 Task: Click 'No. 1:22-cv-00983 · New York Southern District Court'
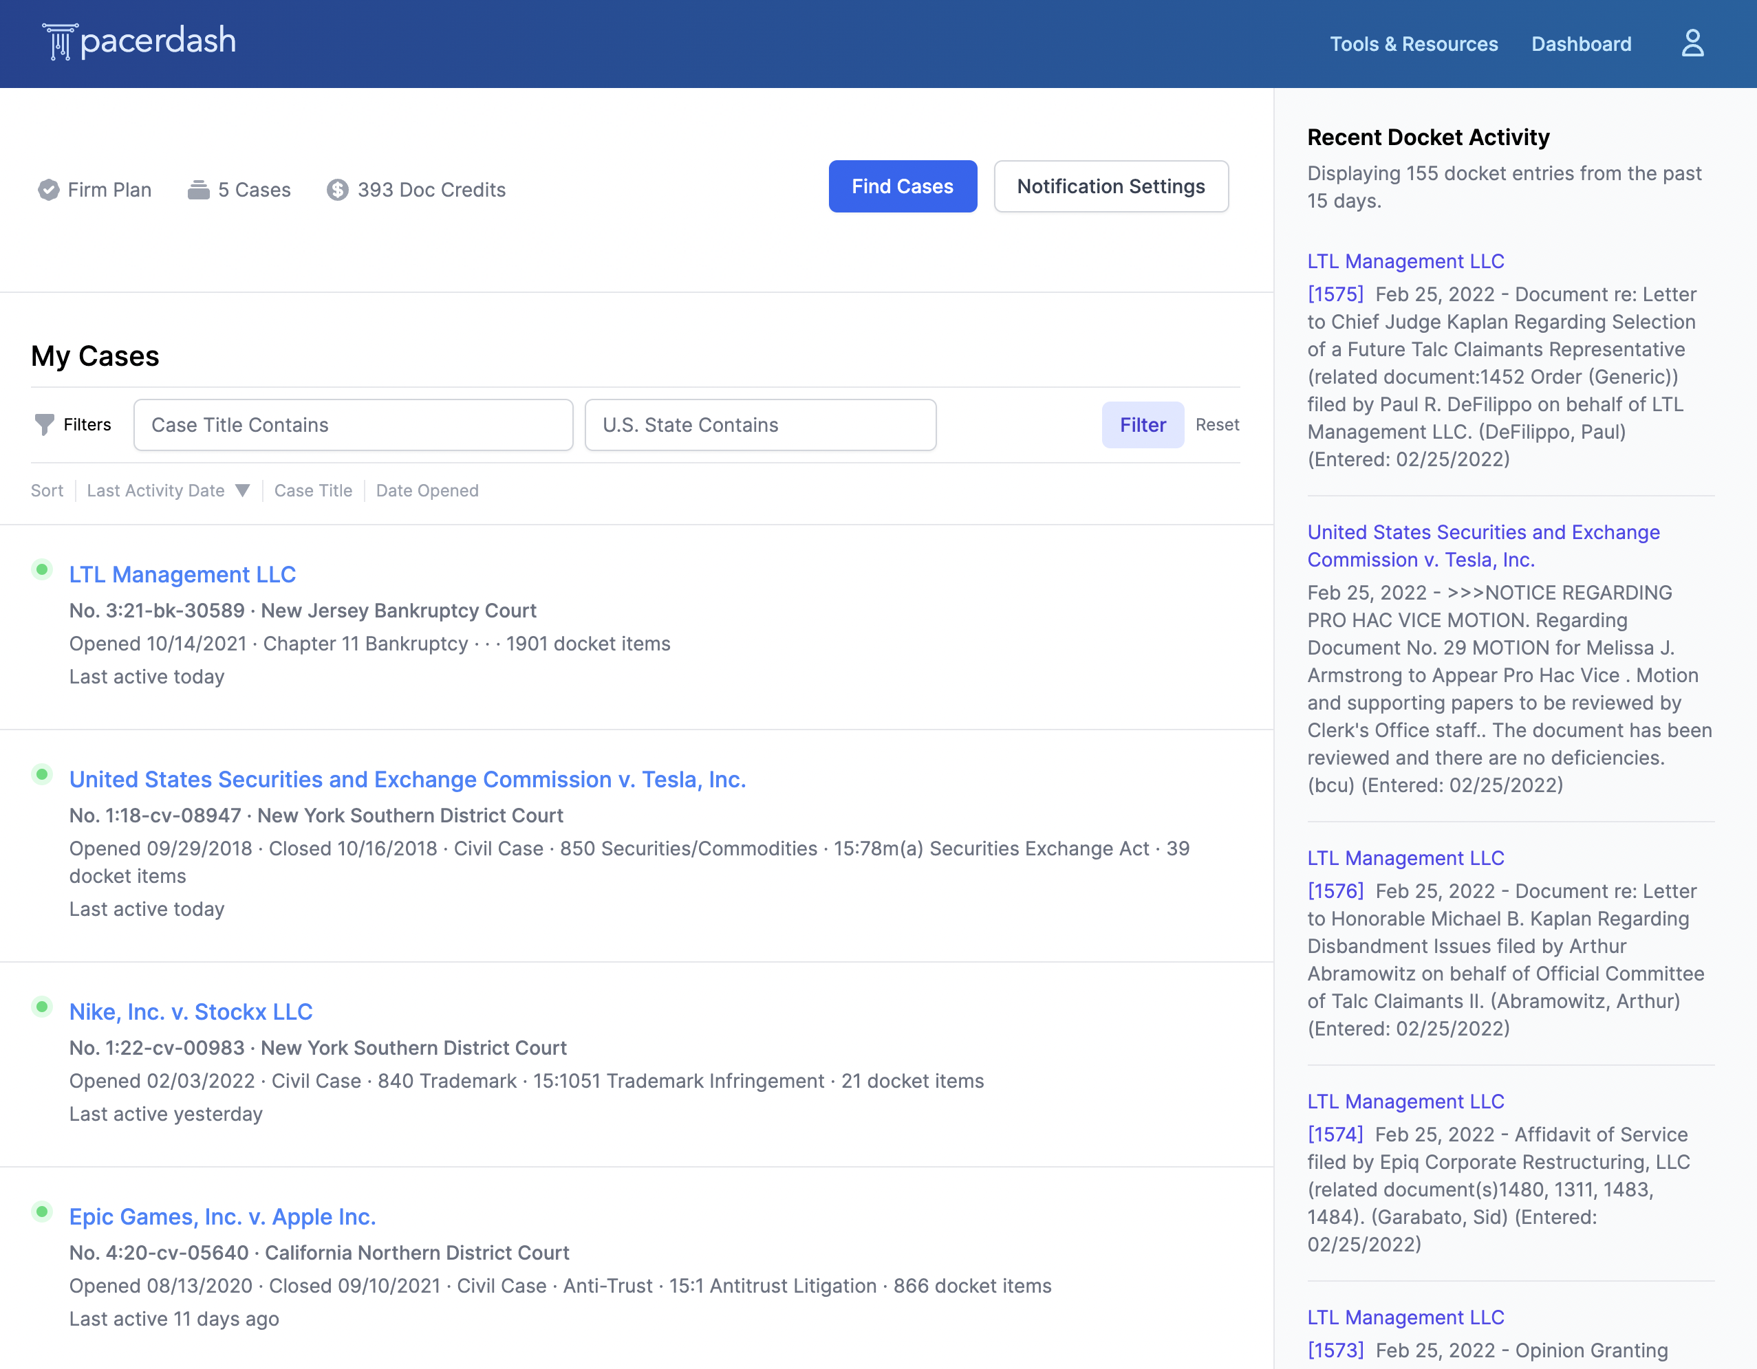(x=318, y=1049)
